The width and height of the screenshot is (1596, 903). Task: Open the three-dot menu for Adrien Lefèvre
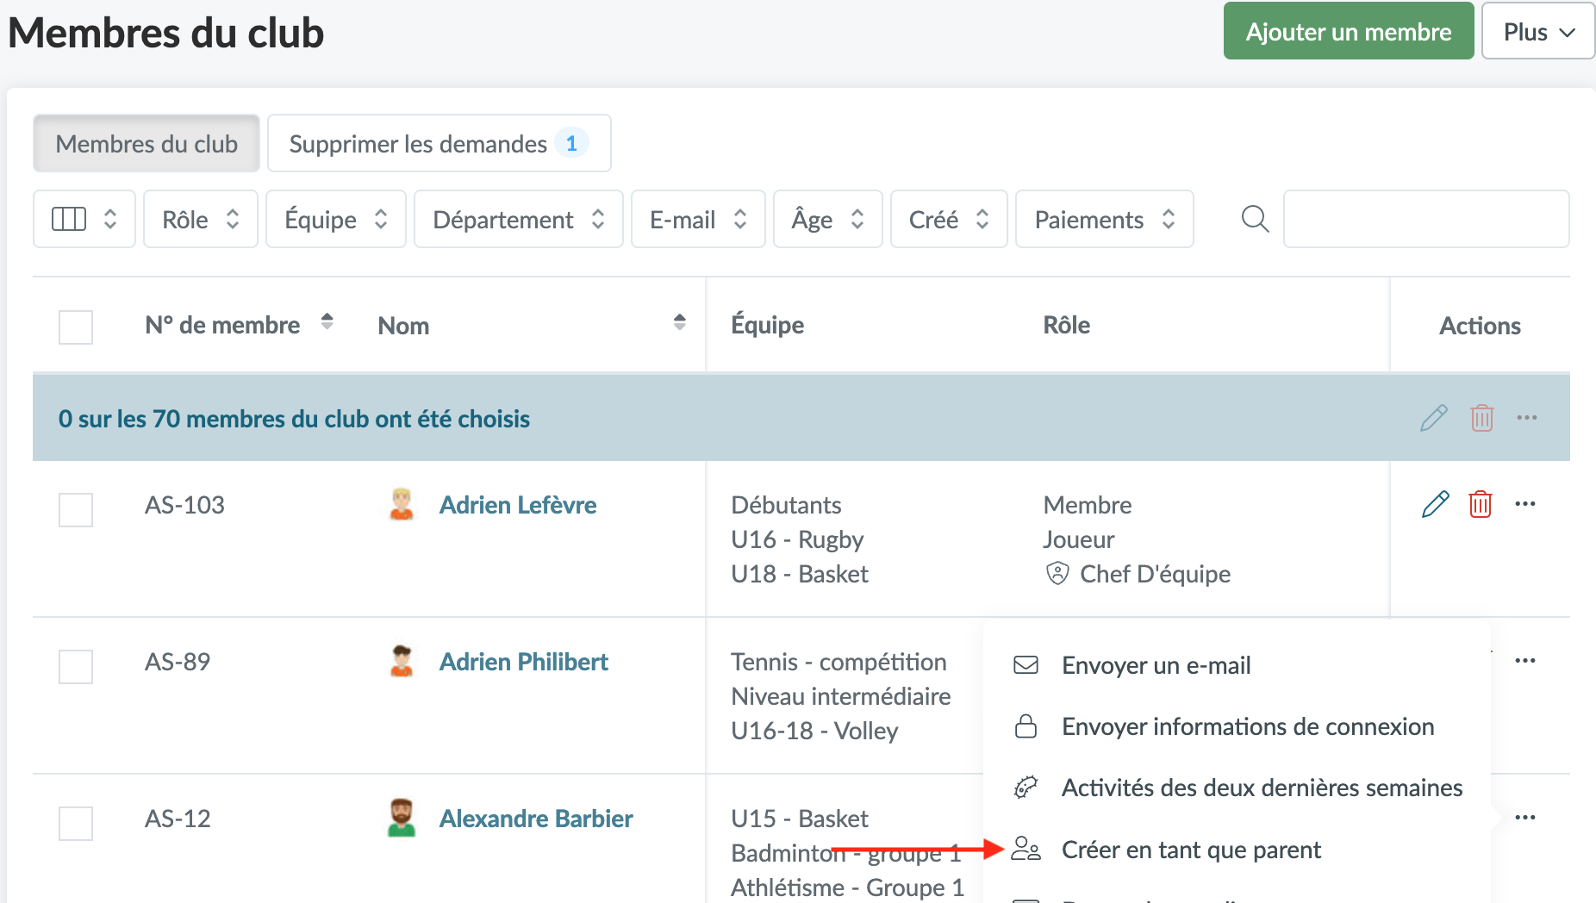[x=1525, y=504]
